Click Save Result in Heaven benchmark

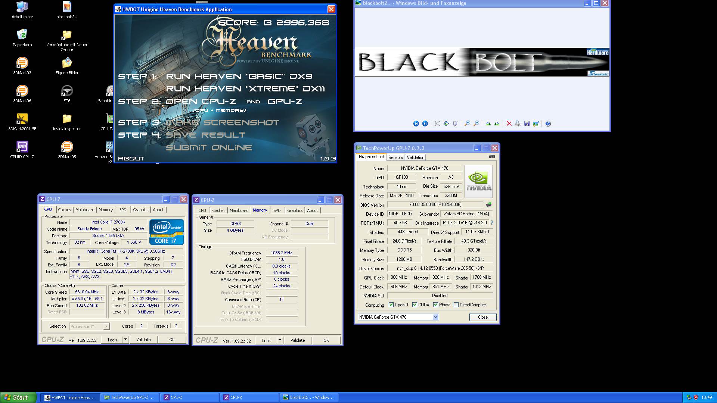(x=205, y=135)
